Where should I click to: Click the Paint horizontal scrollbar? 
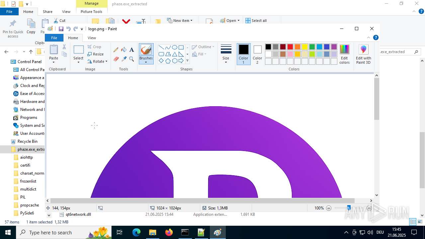click(x=203, y=201)
